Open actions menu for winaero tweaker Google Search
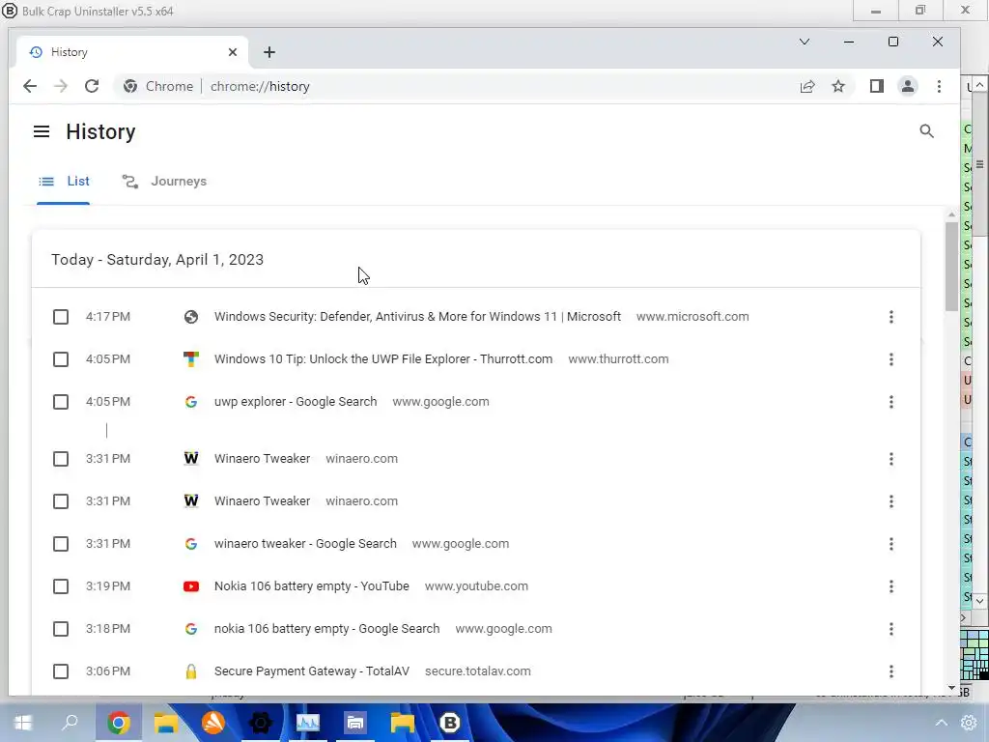Screen dimensions: 989x742 [891, 544]
